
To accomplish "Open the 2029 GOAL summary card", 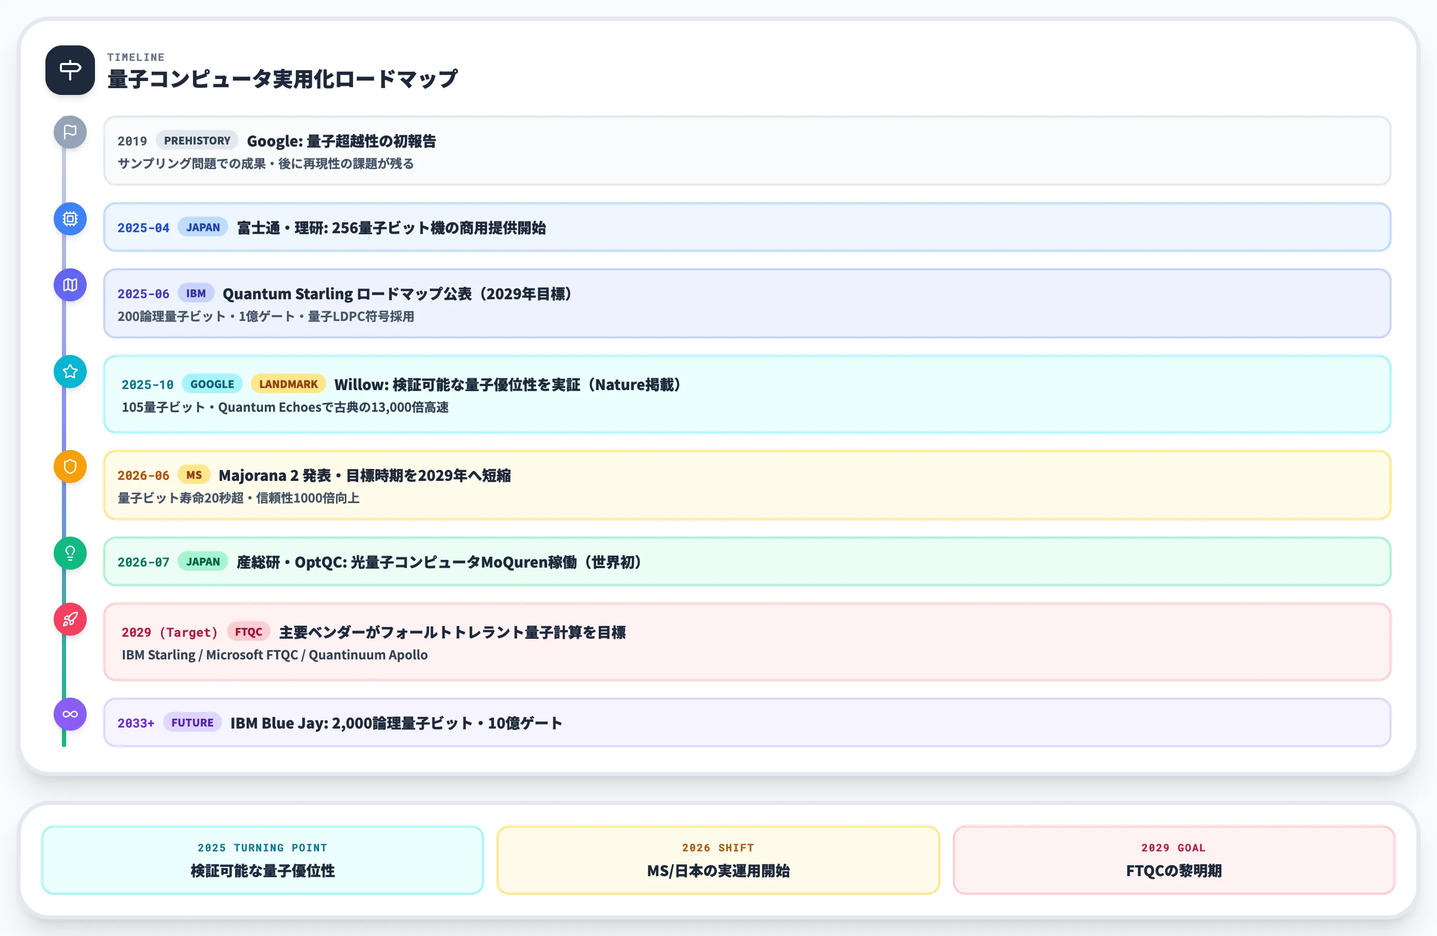I will point(1174,860).
